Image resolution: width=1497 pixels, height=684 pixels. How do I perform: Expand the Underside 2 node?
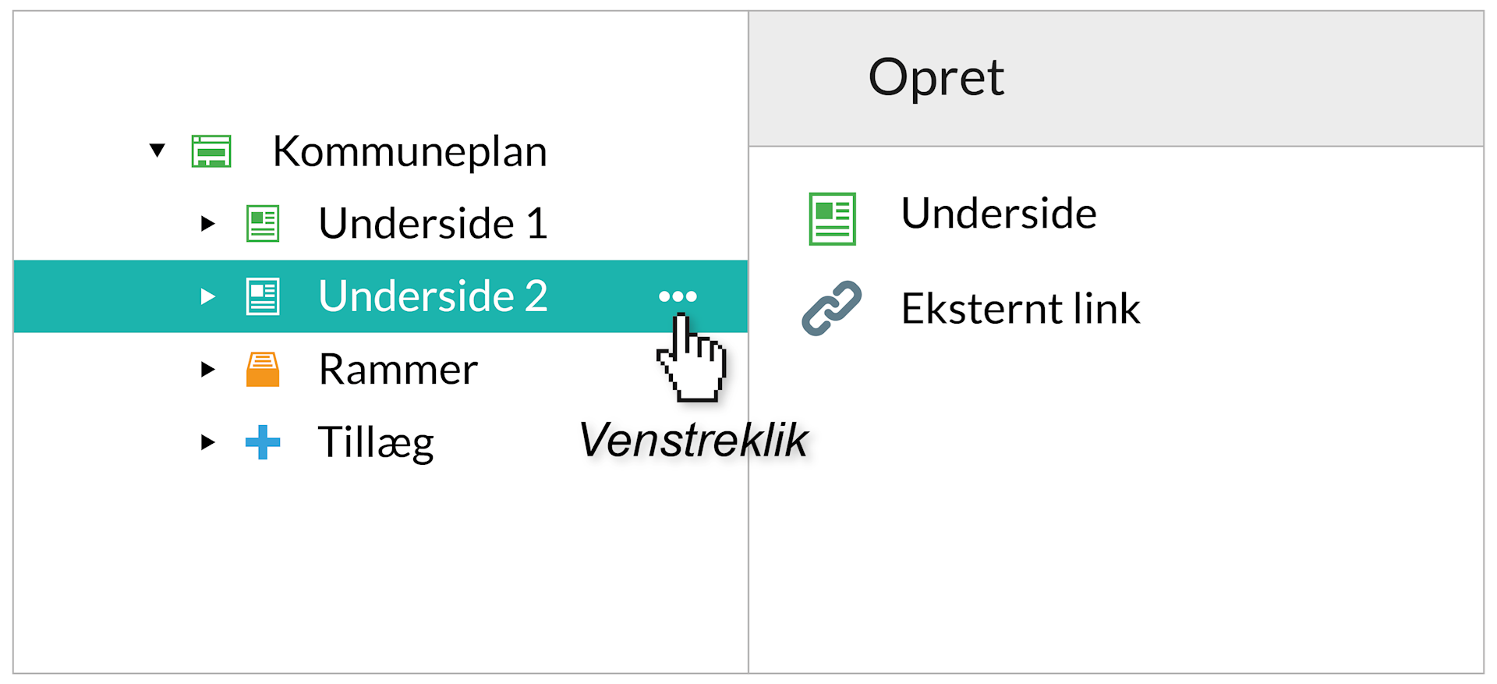tap(207, 296)
